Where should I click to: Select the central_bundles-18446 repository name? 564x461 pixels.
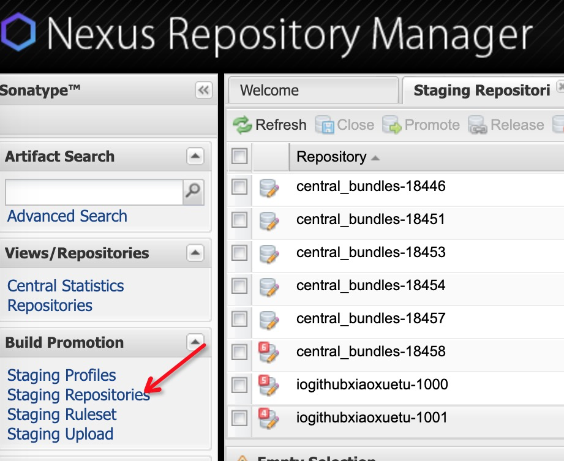point(371,186)
